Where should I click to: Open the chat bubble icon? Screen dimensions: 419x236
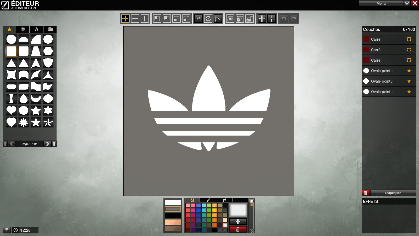[7, 230]
